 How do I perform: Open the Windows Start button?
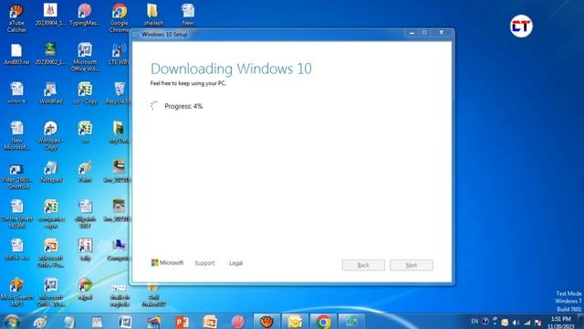12,321
